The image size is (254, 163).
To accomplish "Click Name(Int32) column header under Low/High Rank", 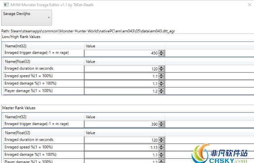I will (16, 46).
